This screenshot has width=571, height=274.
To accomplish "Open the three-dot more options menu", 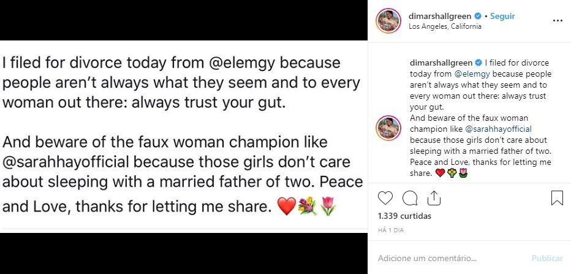I will tap(557, 20).
